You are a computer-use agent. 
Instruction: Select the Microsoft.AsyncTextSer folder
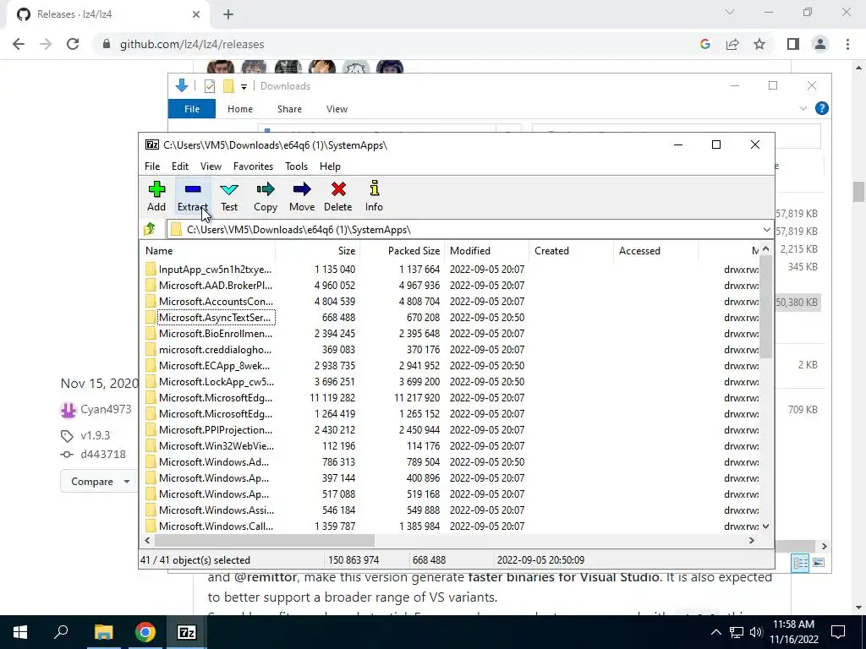[216, 318]
